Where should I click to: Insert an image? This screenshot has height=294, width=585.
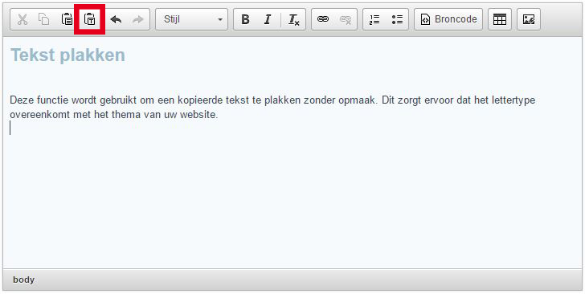529,19
